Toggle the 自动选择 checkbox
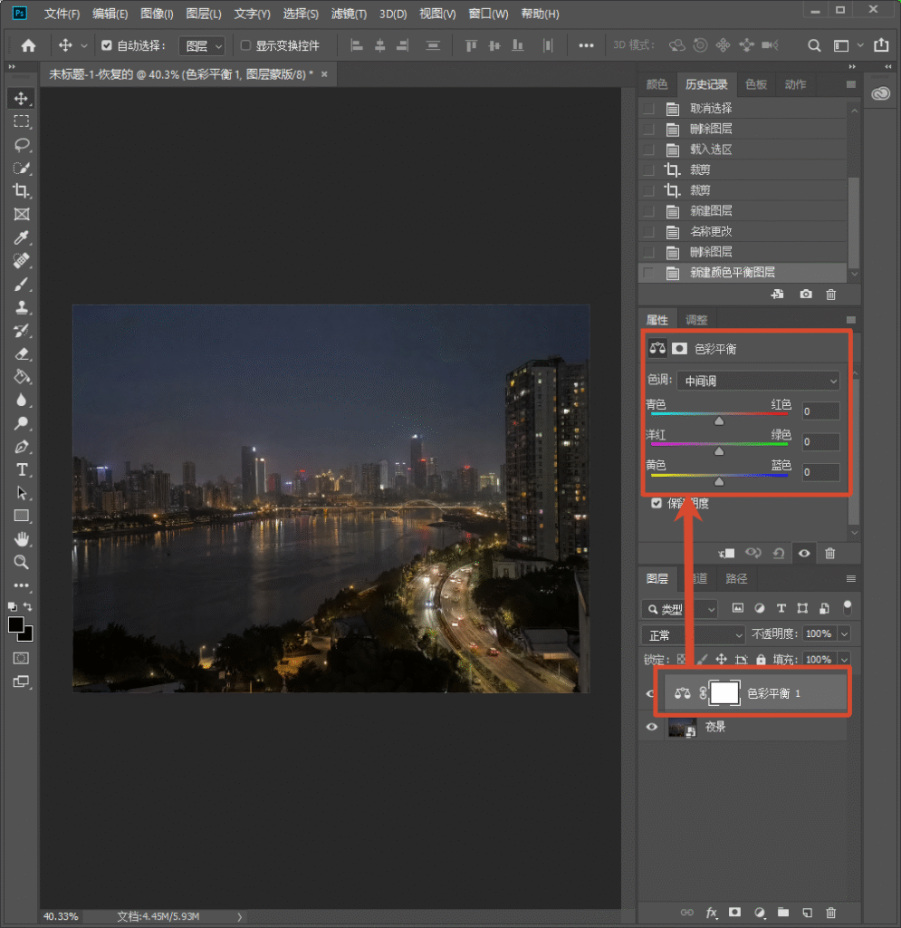The height and width of the screenshot is (928, 901). (x=107, y=45)
